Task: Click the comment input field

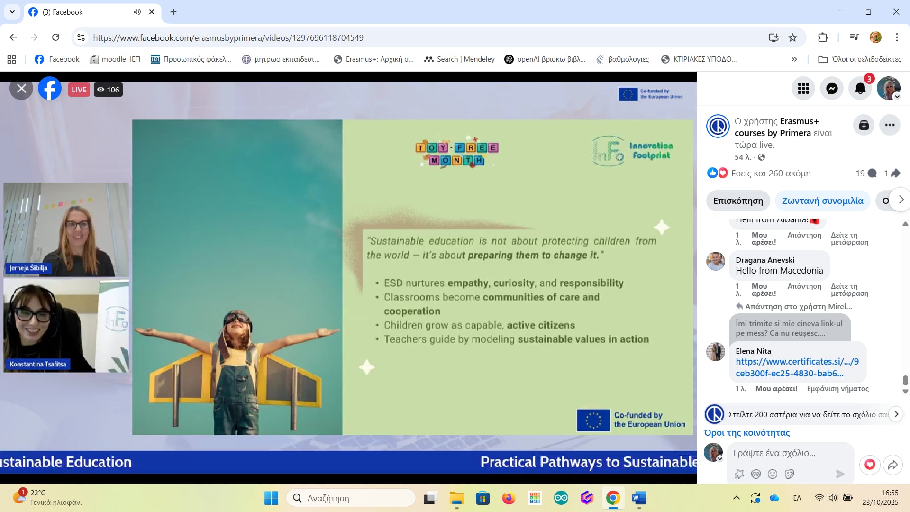Action: pos(787,453)
